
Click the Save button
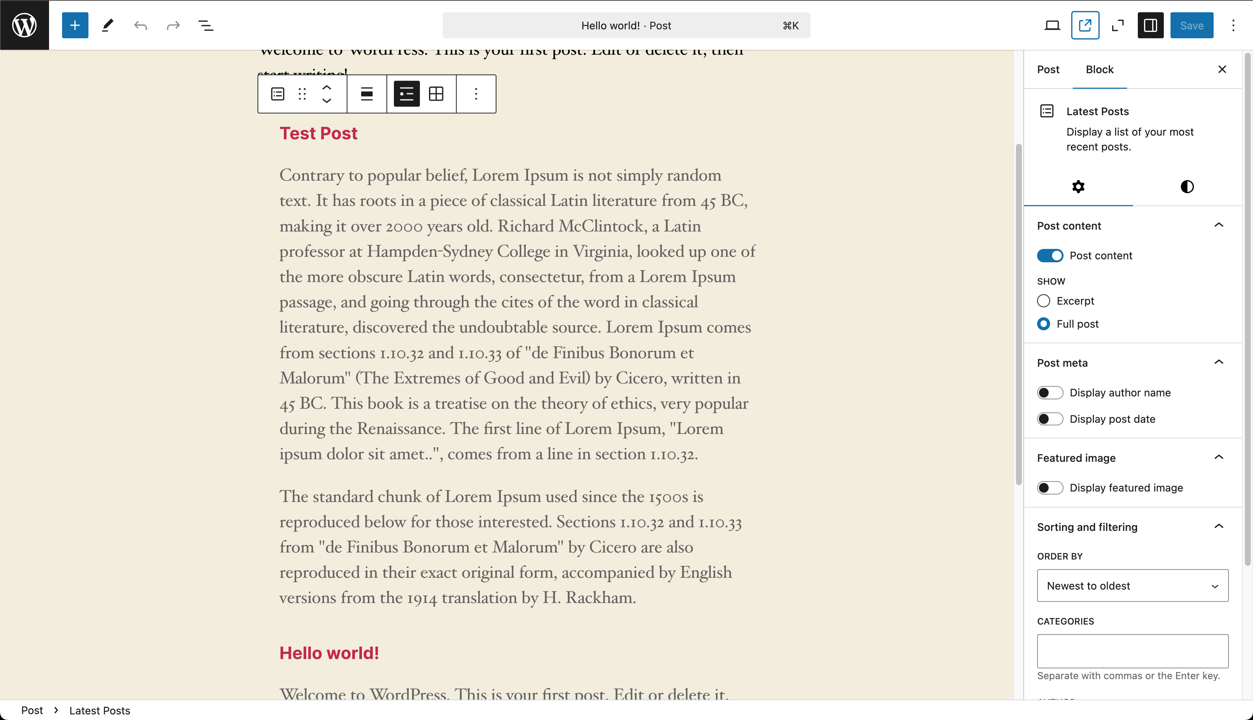(1191, 25)
